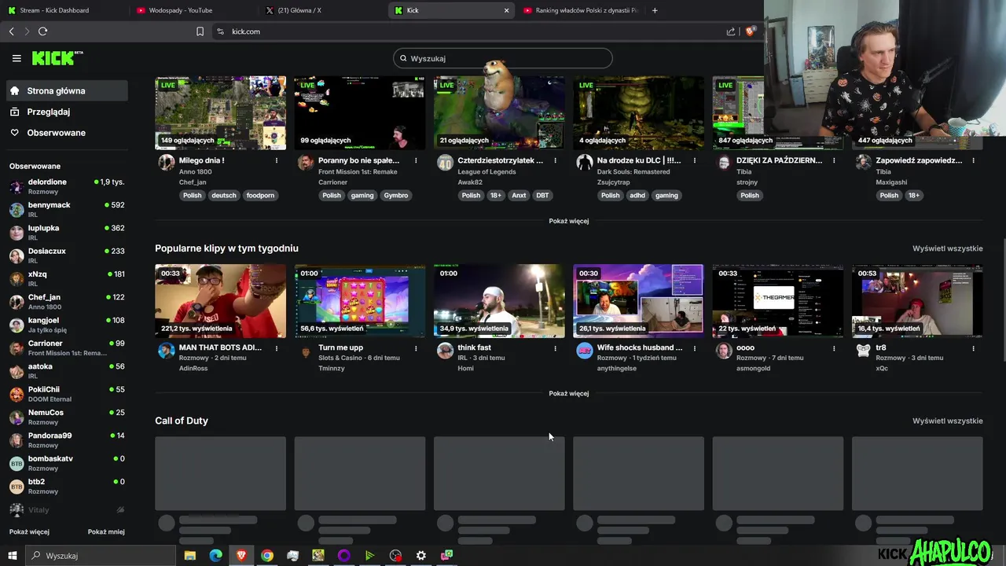Open Google Chrome from taskbar
Image resolution: width=1006 pixels, height=566 pixels.
pyautogui.click(x=267, y=556)
